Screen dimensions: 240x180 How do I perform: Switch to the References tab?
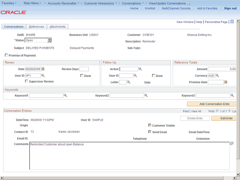click(x=36, y=27)
